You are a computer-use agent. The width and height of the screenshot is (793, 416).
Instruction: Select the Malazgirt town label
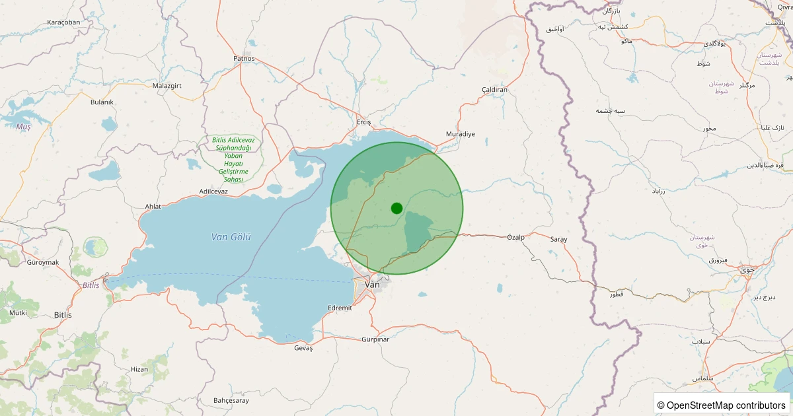tap(167, 86)
